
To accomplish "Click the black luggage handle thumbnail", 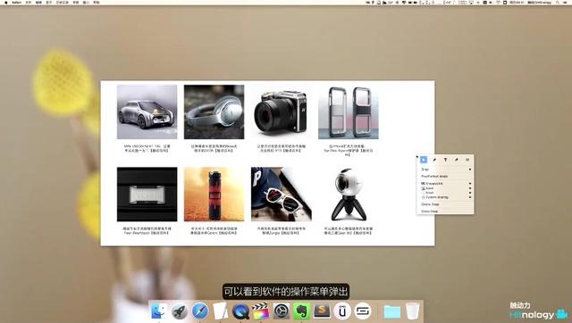I will 147,195.
